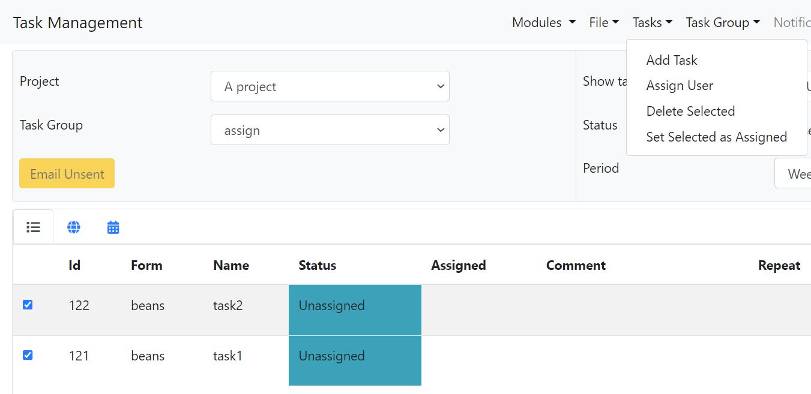Screen dimensions: 811x394
Task: Click the Task Management title link
Action: (x=78, y=23)
